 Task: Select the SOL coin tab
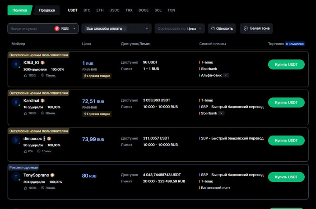pos(158,10)
